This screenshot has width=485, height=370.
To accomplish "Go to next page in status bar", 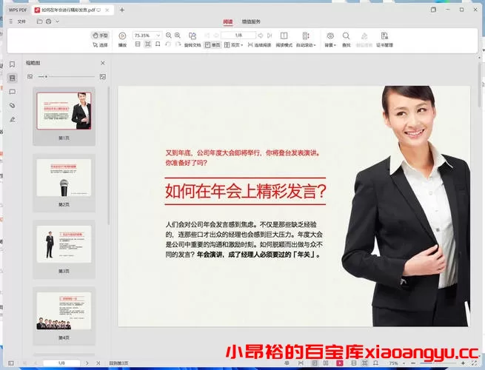I will (x=87, y=363).
